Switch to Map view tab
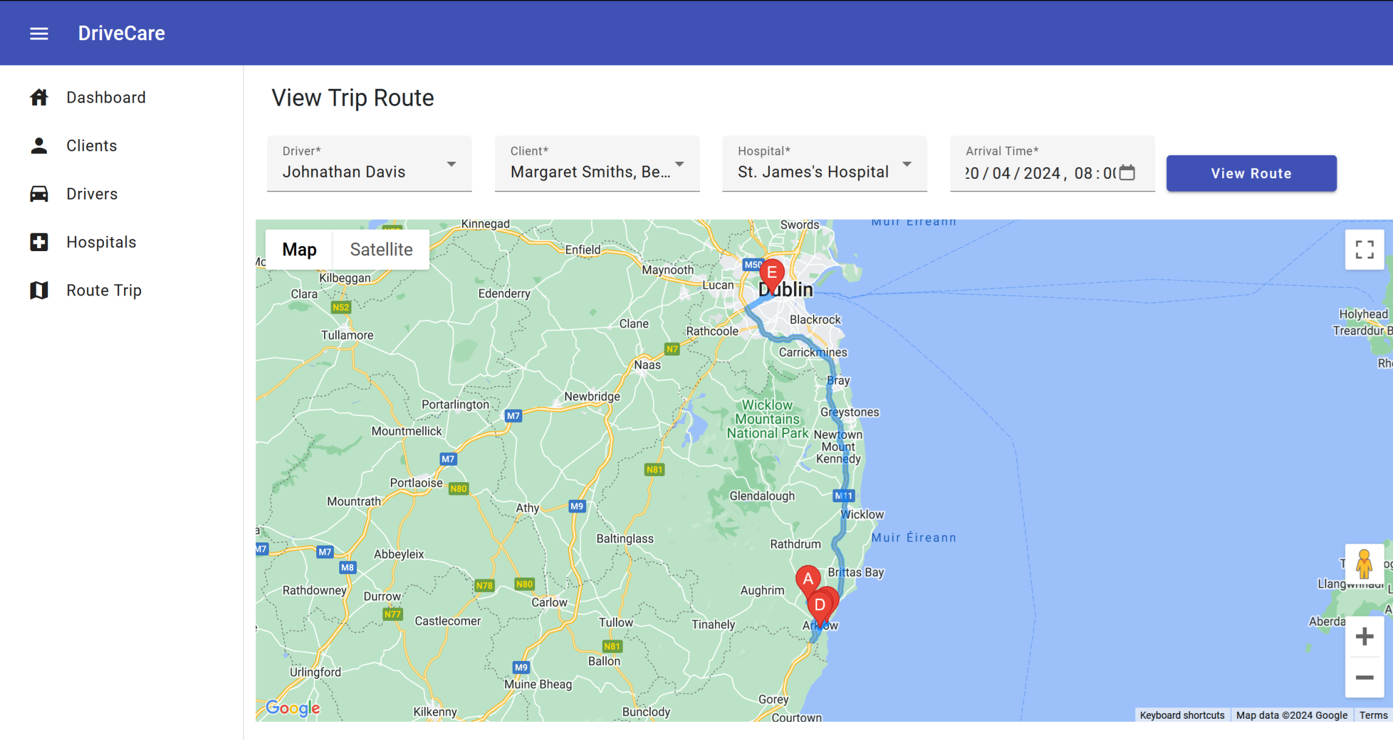 tap(299, 249)
